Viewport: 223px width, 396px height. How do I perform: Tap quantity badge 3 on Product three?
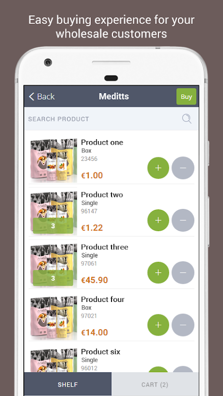53,278
